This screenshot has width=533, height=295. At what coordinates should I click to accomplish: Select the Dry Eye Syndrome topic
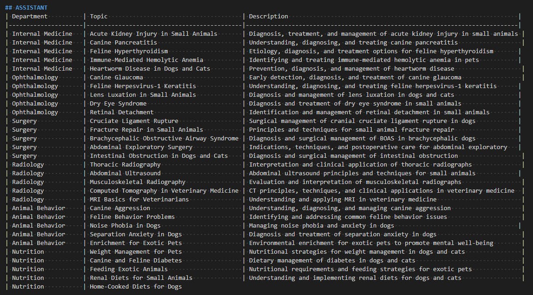[118, 104]
